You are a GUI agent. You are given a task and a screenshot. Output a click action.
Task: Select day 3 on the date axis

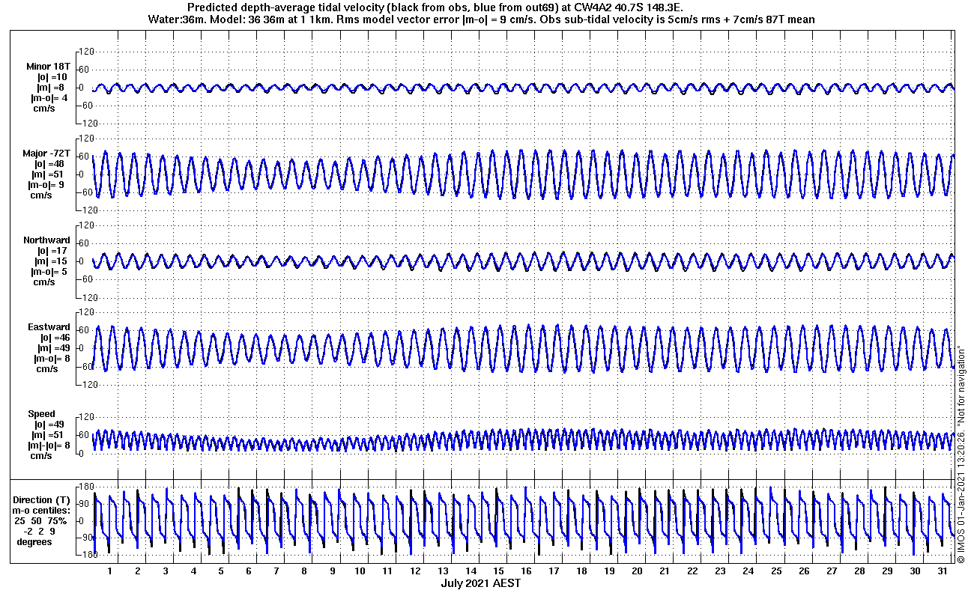(x=166, y=571)
